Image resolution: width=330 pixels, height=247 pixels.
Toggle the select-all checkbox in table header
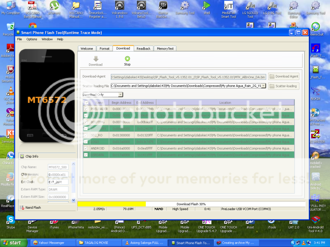[x=86, y=103]
